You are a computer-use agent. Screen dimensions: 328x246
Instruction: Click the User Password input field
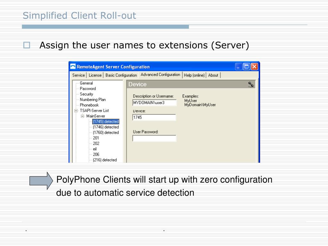point(154,138)
